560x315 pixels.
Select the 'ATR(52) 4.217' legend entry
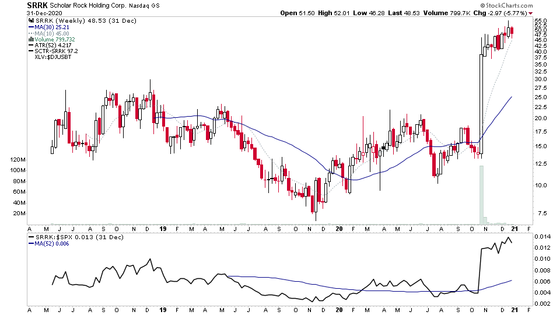click(53, 45)
